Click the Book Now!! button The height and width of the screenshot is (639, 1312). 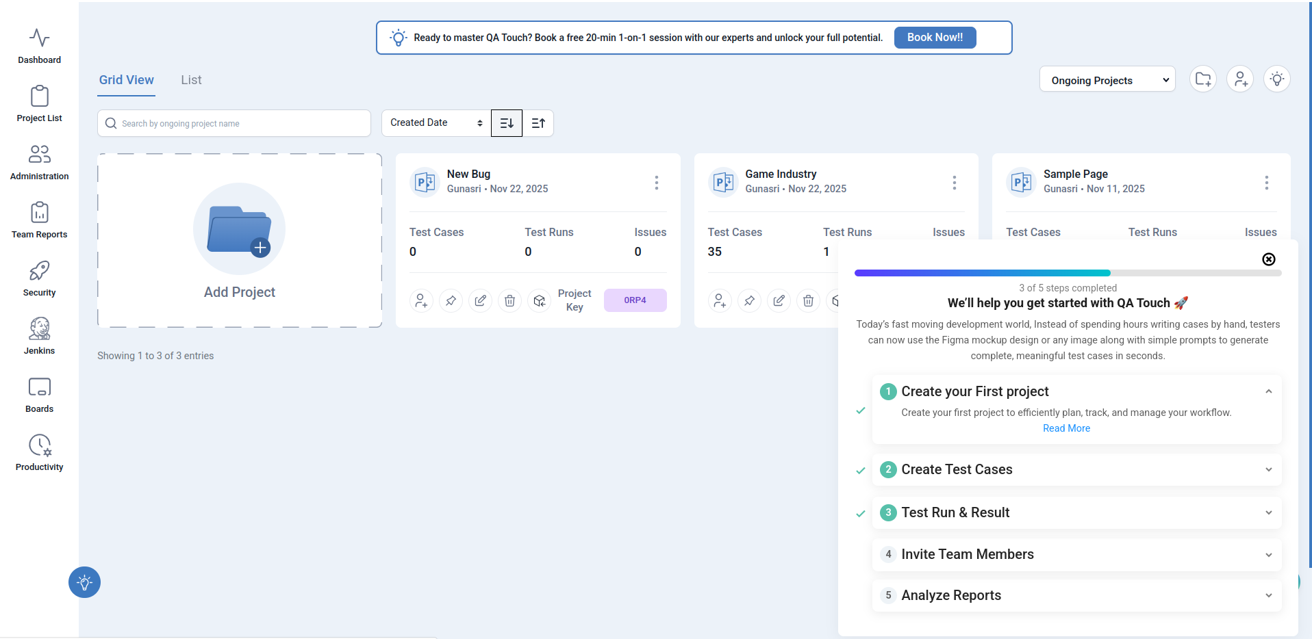(x=934, y=38)
